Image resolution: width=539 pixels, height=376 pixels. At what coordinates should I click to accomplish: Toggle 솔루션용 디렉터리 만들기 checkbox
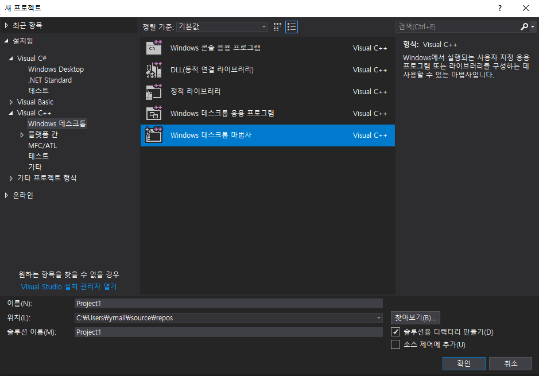coord(395,332)
